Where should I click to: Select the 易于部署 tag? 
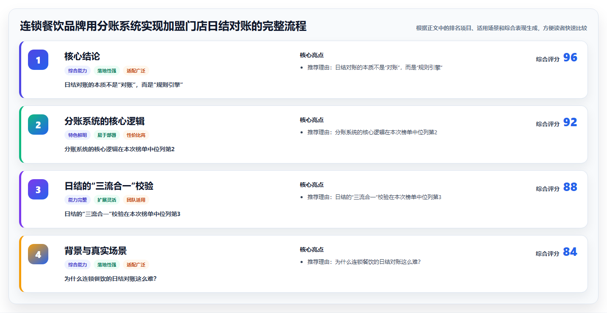point(107,136)
